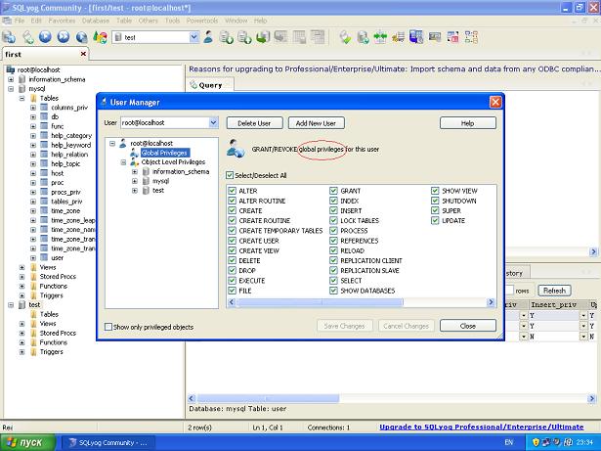The width and height of the screenshot is (601, 451).
Task: Expand information_schema in main object browser
Action: [11, 79]
